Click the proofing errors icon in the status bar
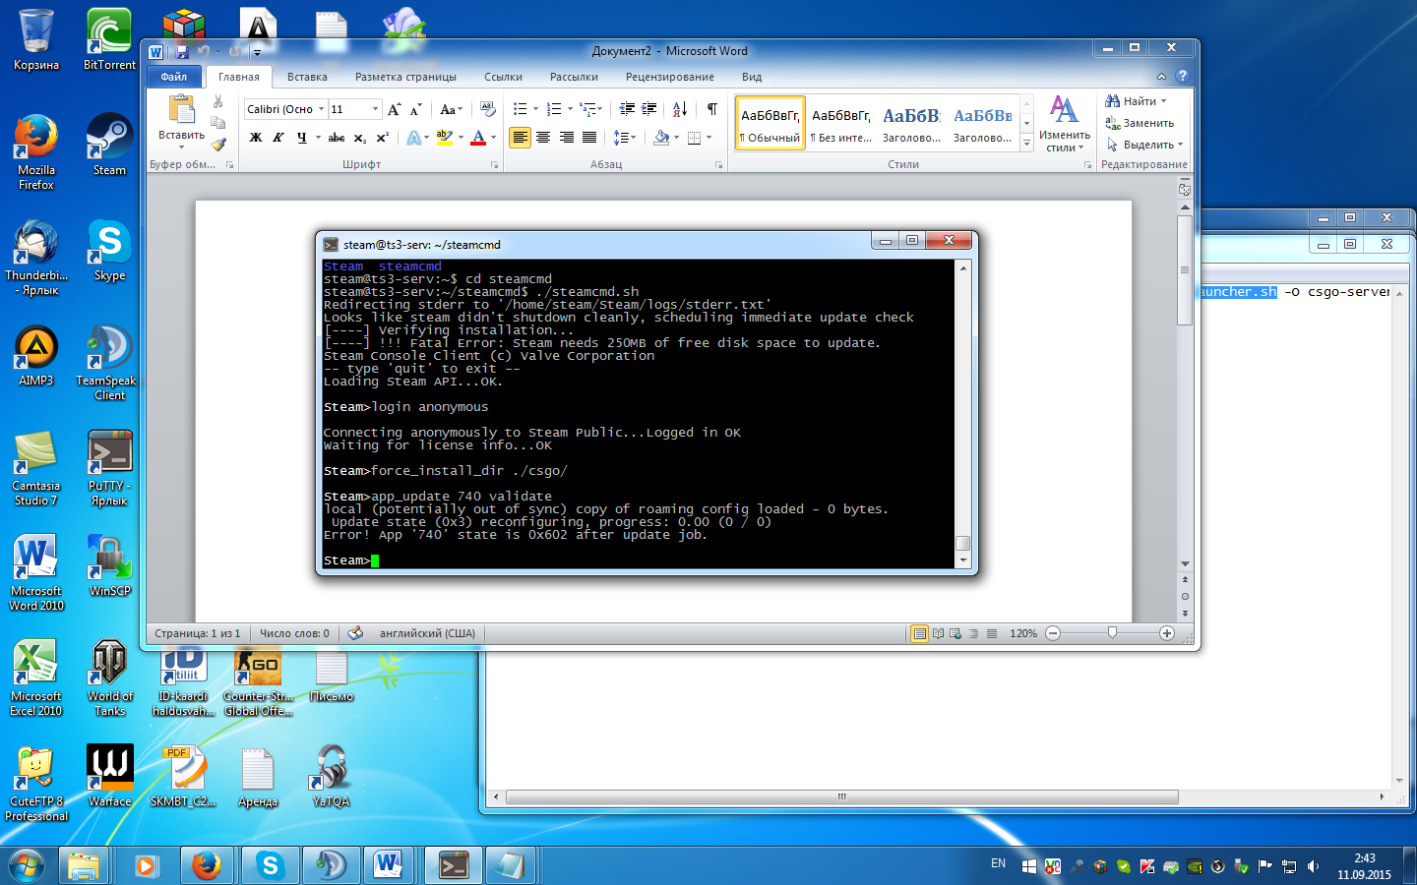Viewport: 1417px width, 885px height. pos(355,633)
